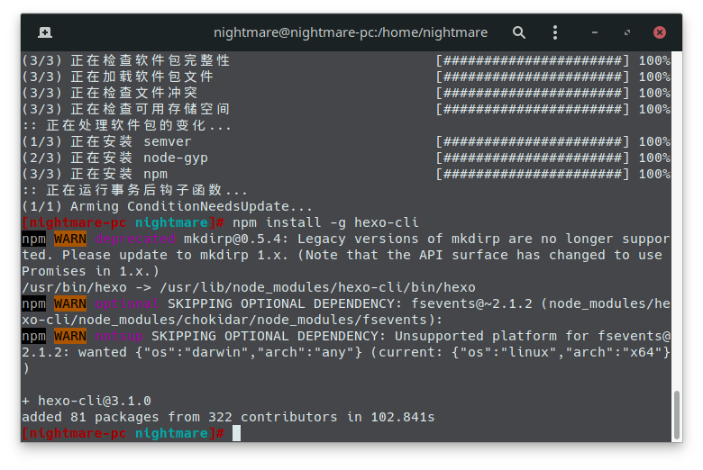Click the 'WARN' label before 'deprecated'

tap(70, 239)
